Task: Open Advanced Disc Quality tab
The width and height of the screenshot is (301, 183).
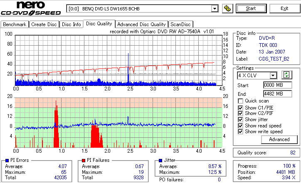Action: click(141, 24)
